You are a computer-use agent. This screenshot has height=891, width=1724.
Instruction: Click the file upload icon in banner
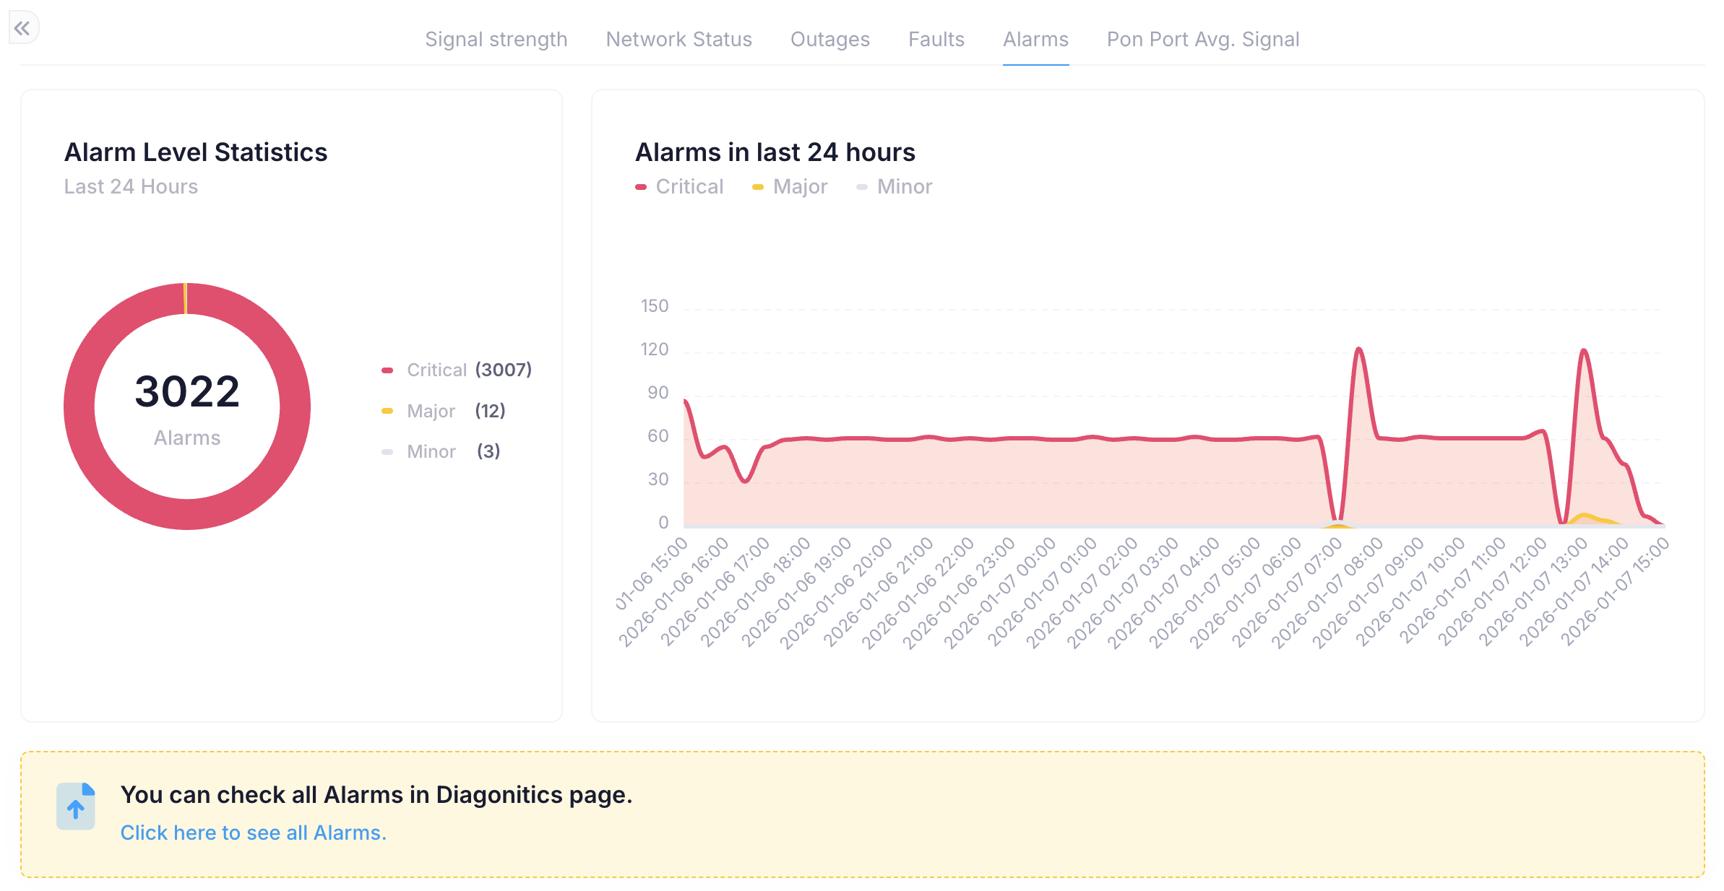[x=76, y=806]
